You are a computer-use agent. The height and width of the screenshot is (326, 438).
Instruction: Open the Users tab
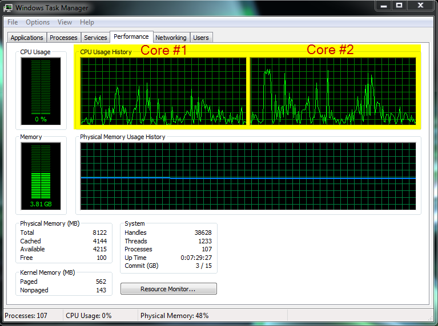(201, 38)
